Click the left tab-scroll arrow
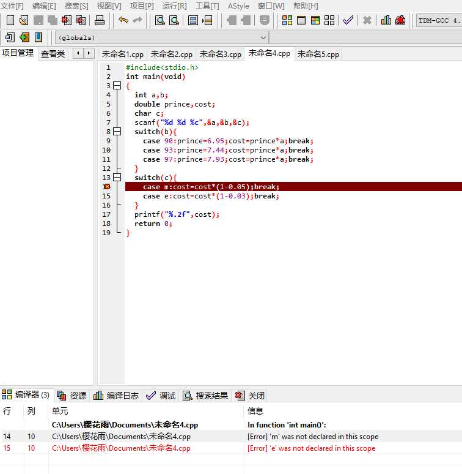Image resolution: width=462 pixels, height=474 pixels. tap(78, 53)
